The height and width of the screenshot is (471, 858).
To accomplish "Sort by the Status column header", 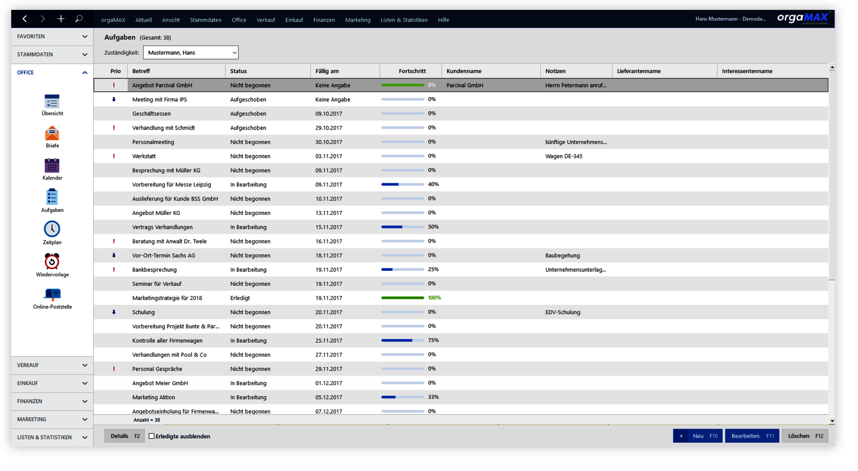I will pyautogui.click(x=268, y=71).
